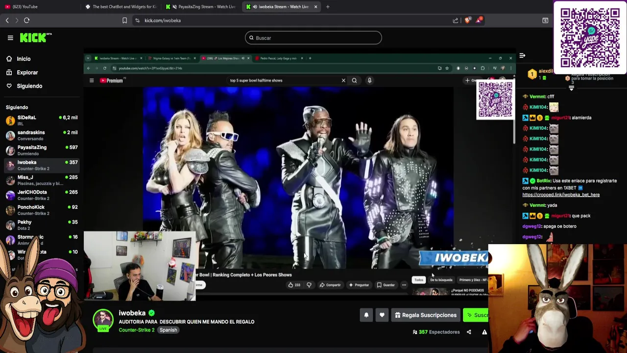Click the YouTube Premium logo
Viewport: 627px width, 353px height.
112,80
